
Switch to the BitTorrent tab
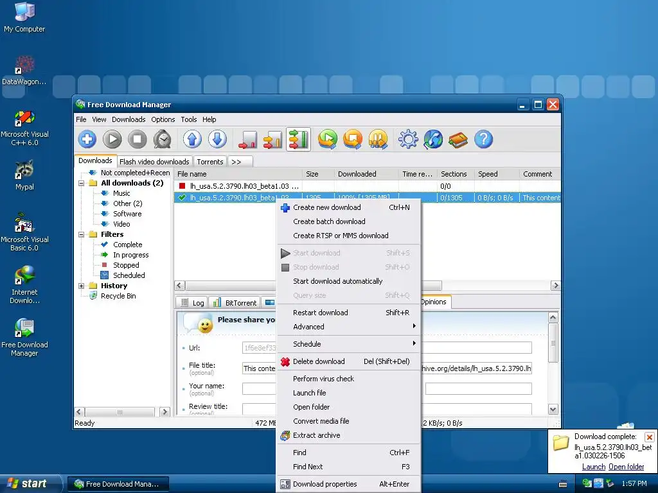[x=235, y=303]
